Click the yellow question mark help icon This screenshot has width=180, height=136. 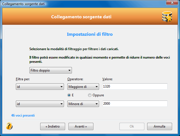(x=9, y=126)
